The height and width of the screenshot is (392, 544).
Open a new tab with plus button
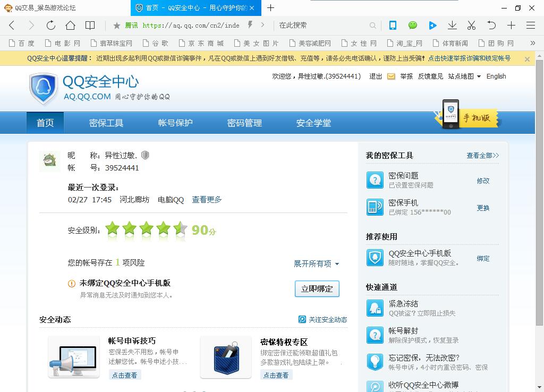270,7
